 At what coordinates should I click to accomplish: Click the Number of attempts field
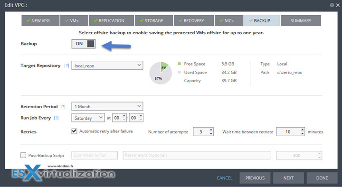click(203, 131)
